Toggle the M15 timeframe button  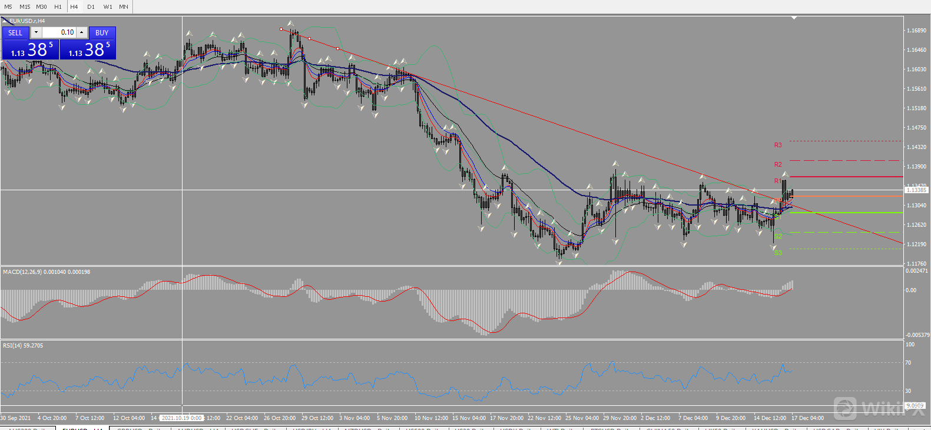tap(25, 6)
